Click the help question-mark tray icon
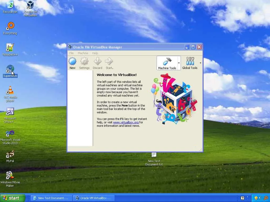 pos(243,198)
